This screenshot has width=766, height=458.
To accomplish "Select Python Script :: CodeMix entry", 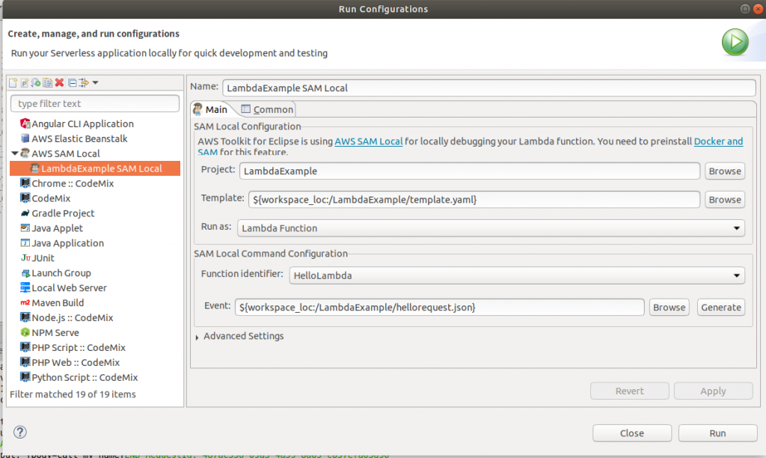I will 79,377.
